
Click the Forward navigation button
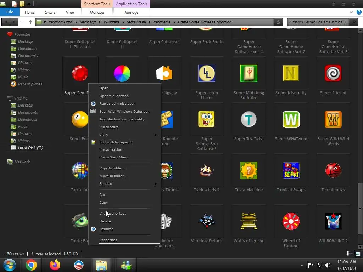(14, 22)
